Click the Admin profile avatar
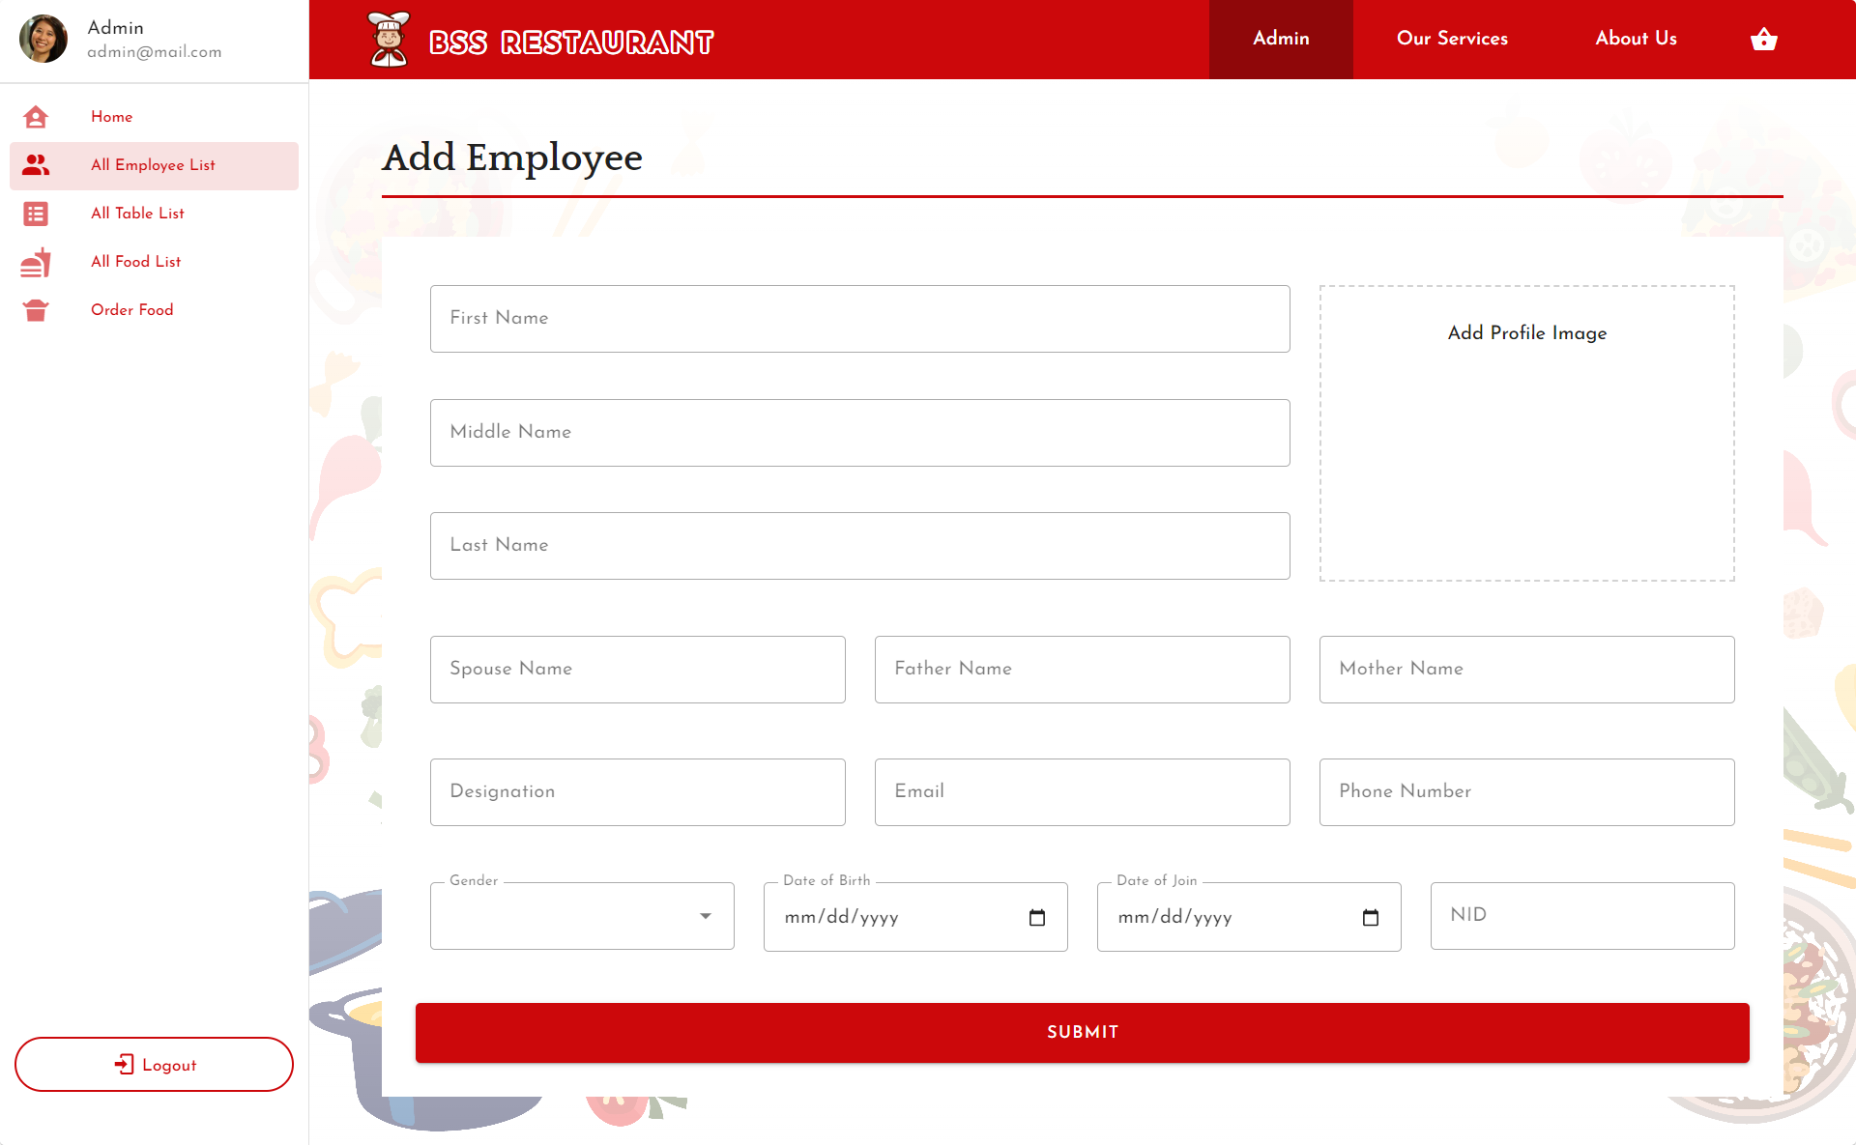Image resolution: width=1856 pixels, height=1145 pixels. [43, 38]
